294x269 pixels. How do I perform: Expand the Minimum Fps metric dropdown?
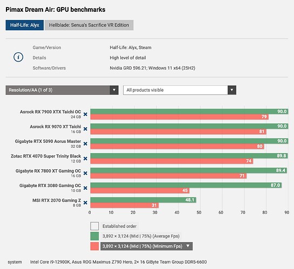146,246
